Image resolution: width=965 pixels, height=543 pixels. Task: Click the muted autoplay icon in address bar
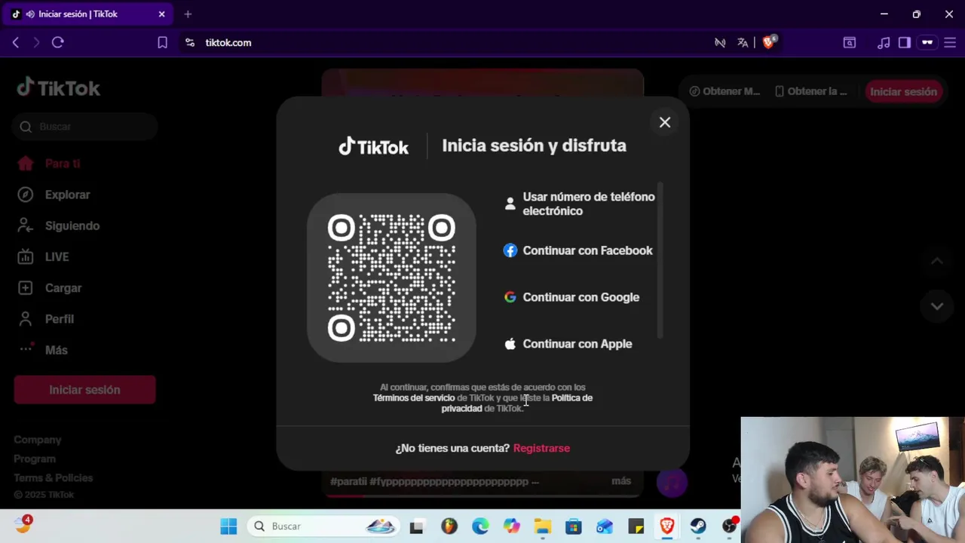coord(720,43)
